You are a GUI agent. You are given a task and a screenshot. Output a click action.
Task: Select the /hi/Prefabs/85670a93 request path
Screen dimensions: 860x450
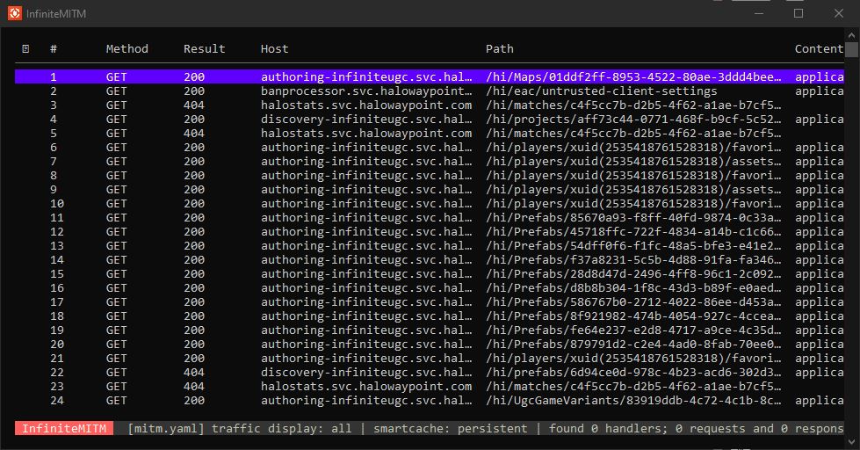[x=633, y=218]
